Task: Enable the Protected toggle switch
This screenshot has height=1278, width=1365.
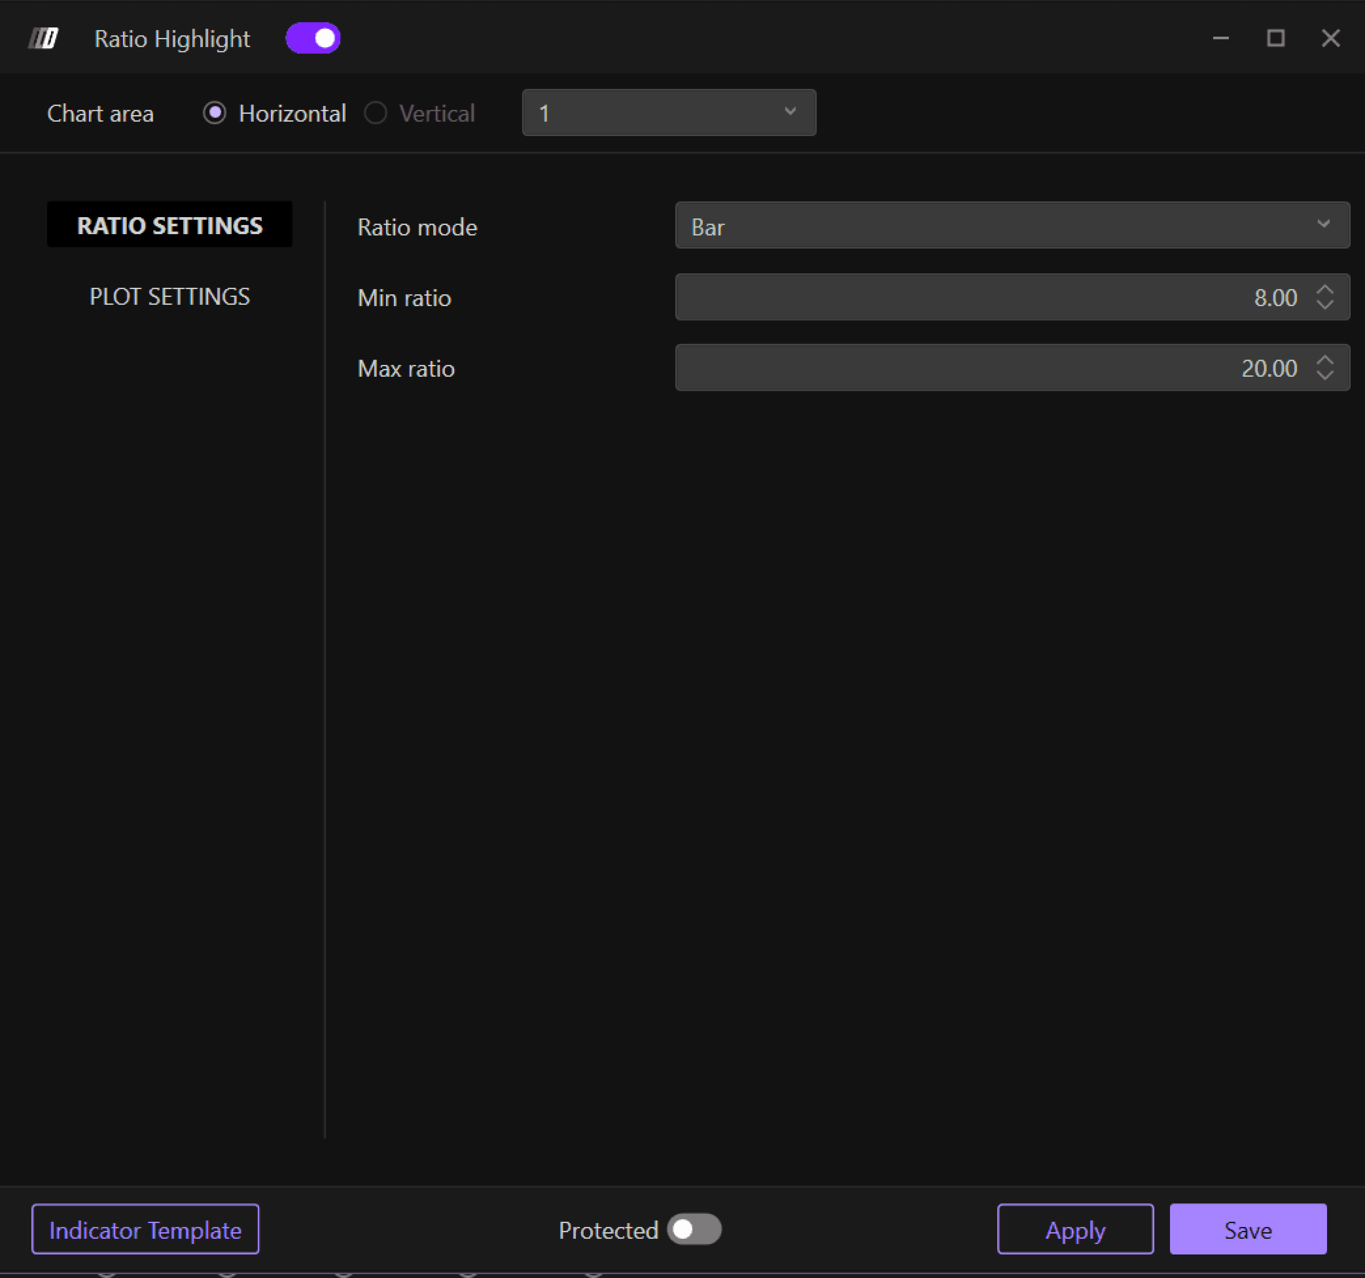Action: pos(694,1229)
